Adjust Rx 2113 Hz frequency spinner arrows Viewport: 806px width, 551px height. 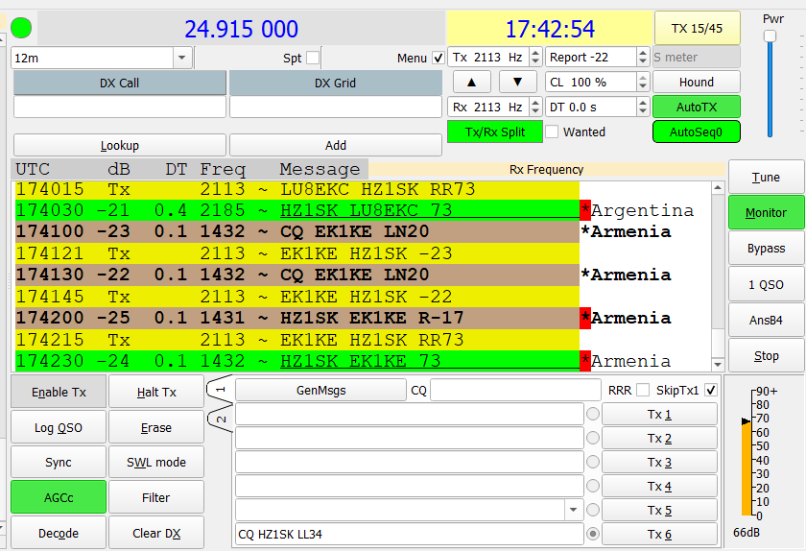(x=535, y=107)
